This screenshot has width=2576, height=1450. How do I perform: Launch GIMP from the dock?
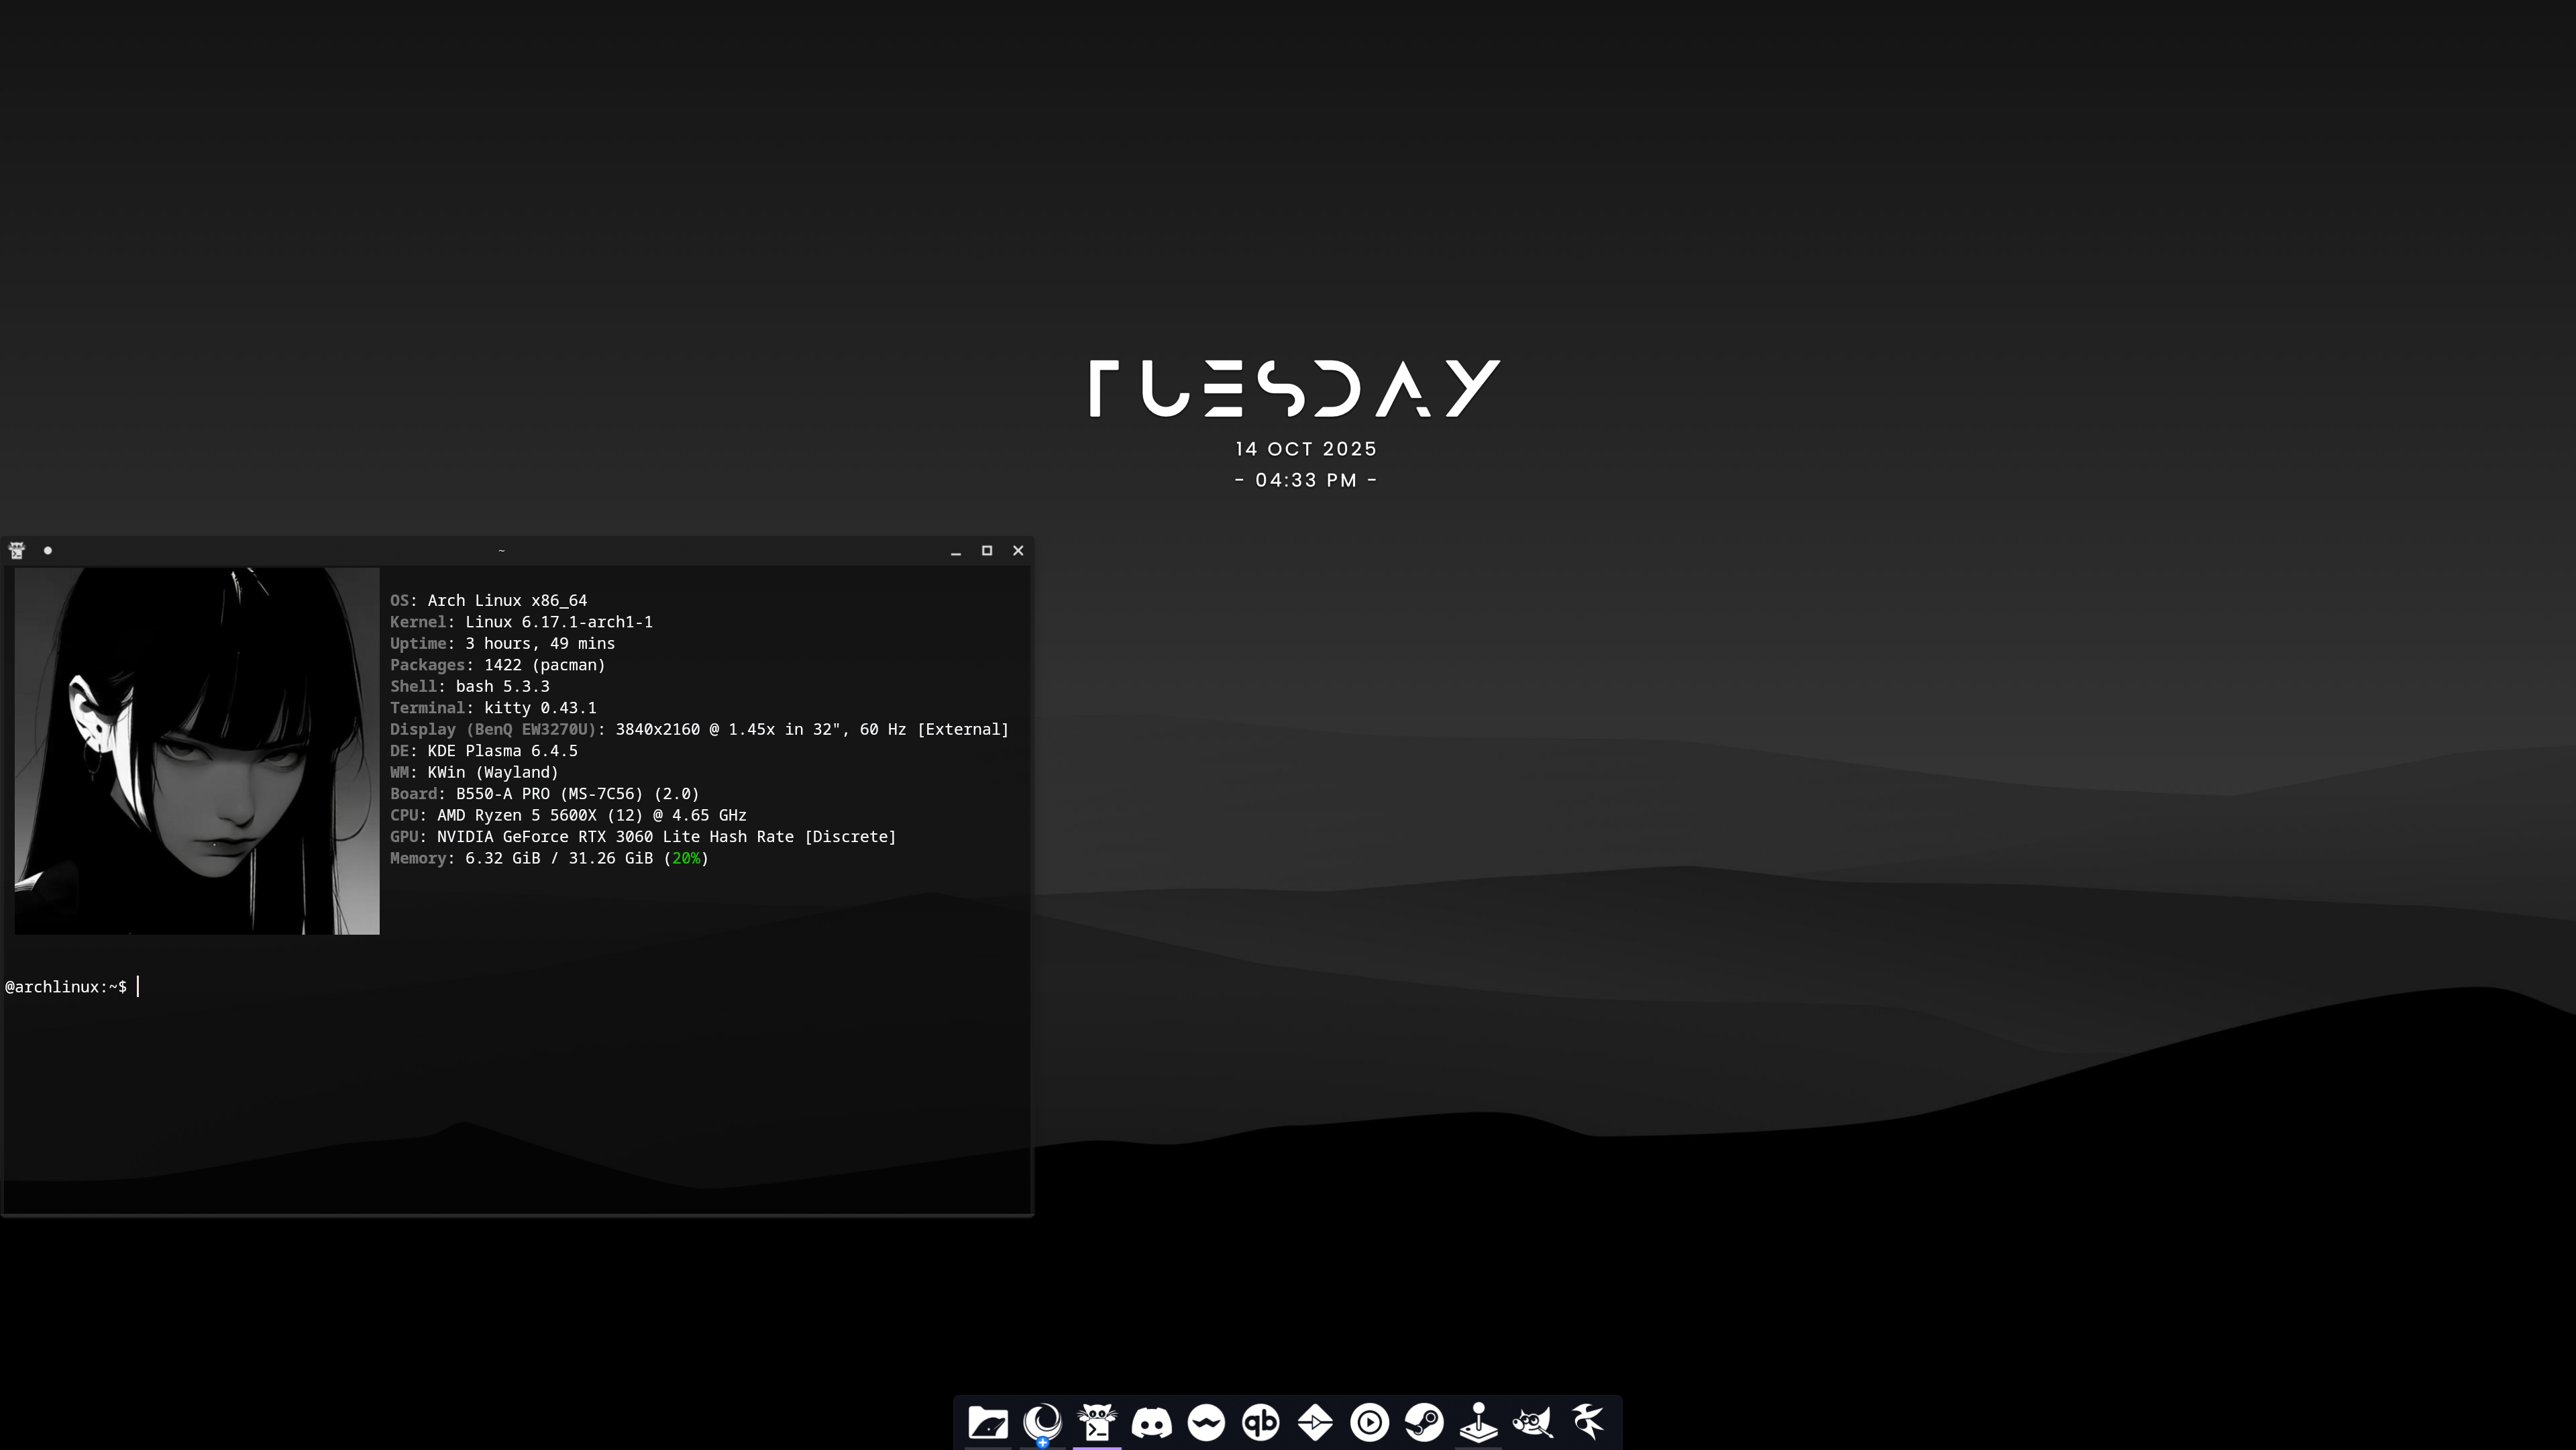pos(1533,1422)
